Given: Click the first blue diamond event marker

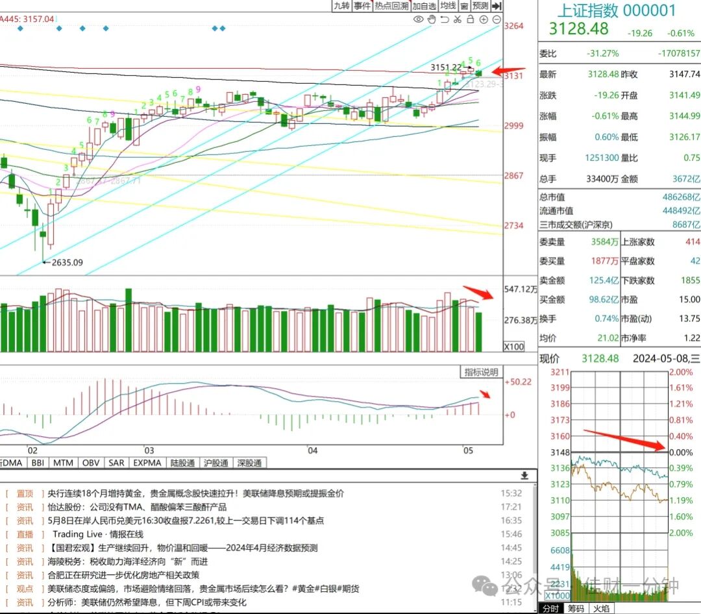Looking at the screenshot, I should click(x=20, y=28).
